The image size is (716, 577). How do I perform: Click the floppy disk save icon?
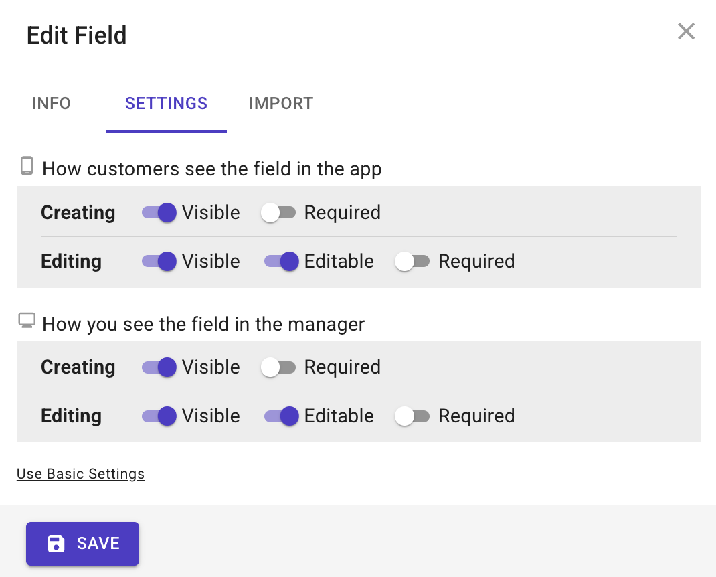click(56, 544)
